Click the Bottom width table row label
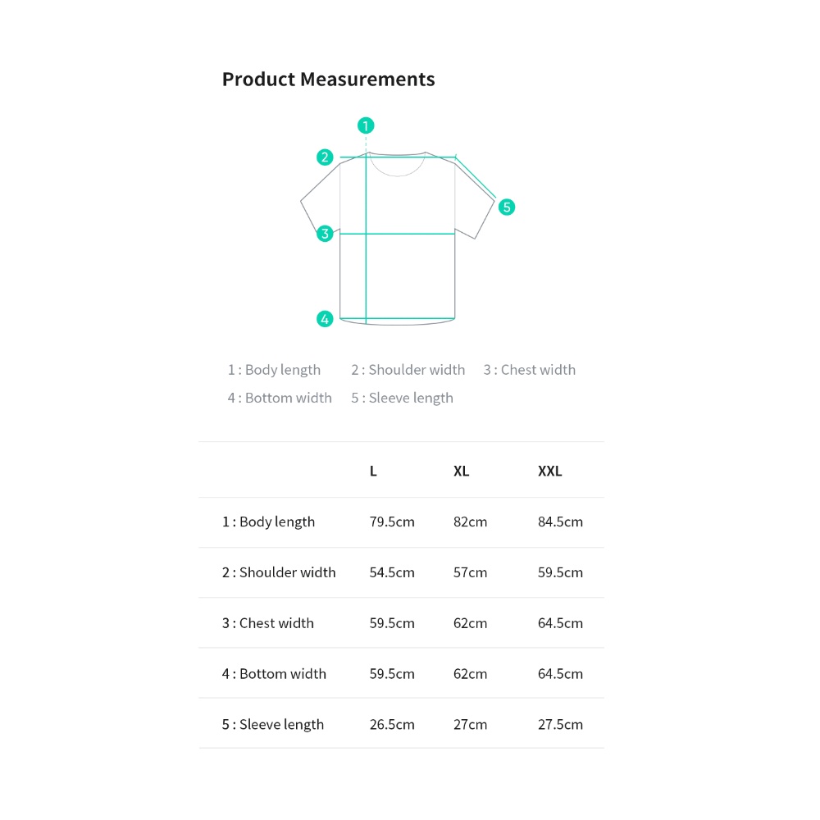Screen dimensions: 820x820 click(x=274, y=674)
